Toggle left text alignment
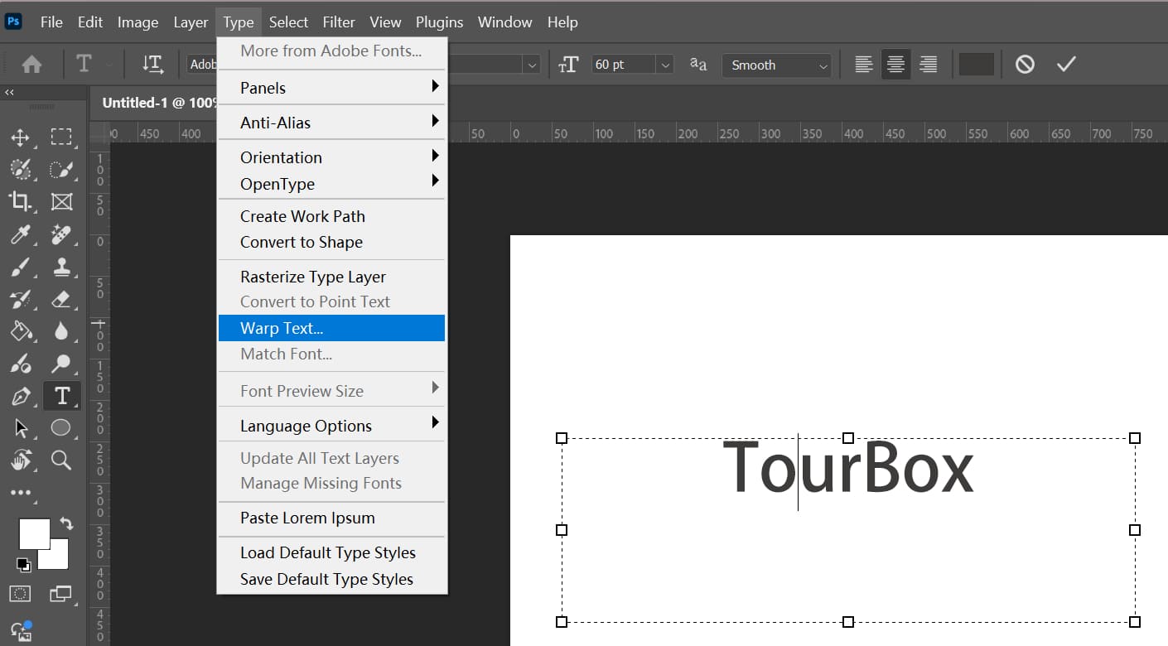 863,64
